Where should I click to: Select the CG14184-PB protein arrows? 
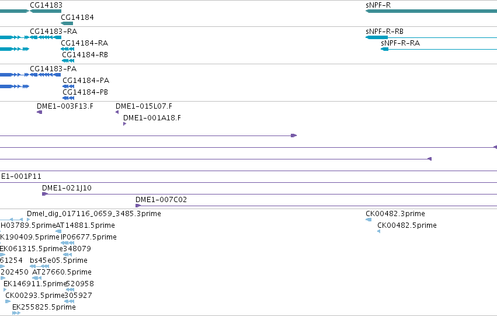pos(68,98)
